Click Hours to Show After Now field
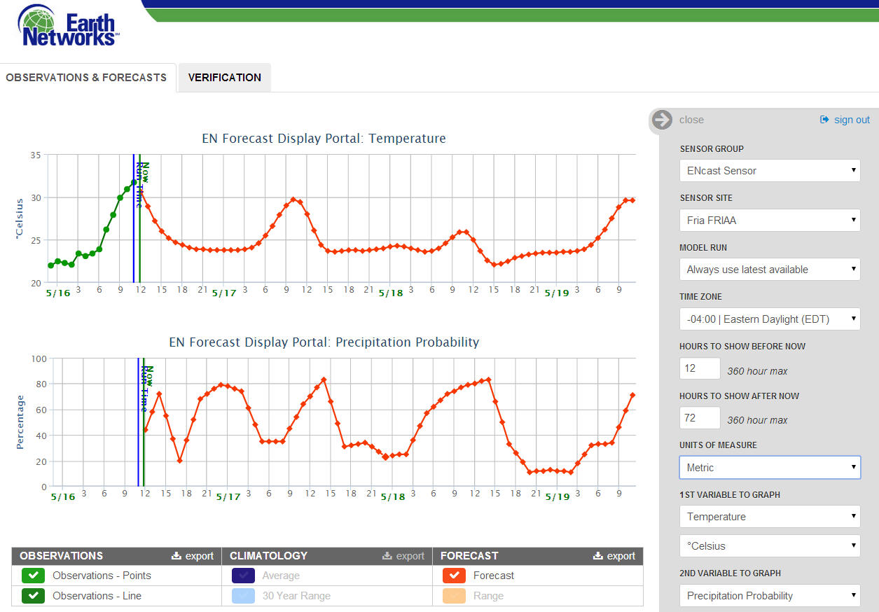879x612 pixels. (x=700, y=418)
